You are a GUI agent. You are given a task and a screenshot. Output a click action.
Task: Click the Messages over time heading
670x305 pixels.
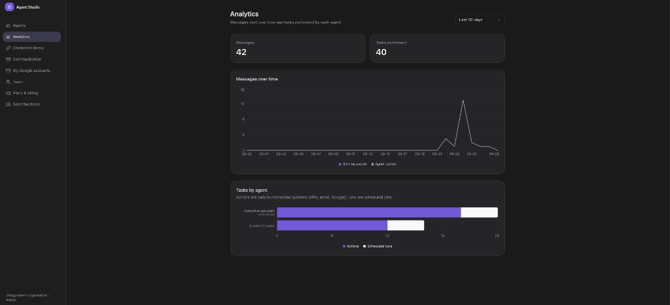click(x=256, y=79)
